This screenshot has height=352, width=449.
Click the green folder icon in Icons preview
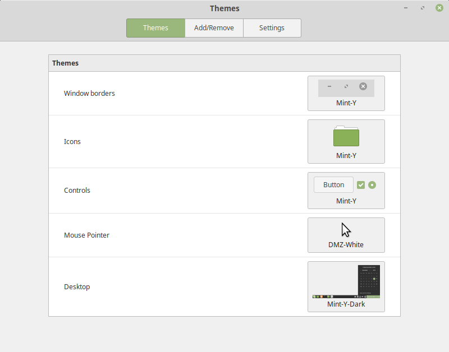click(346, 136)
